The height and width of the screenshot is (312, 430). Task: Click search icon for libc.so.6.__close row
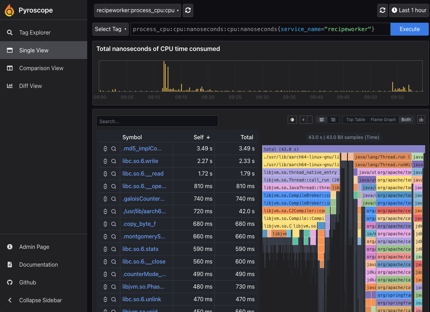(114, 262)
